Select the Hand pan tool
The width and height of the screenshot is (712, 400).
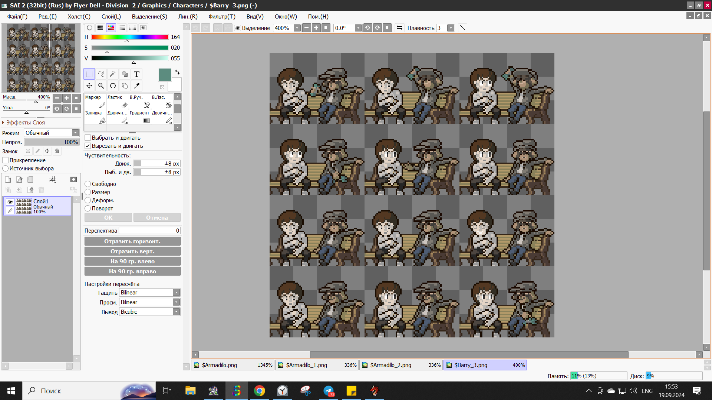(x=125, y=86)
